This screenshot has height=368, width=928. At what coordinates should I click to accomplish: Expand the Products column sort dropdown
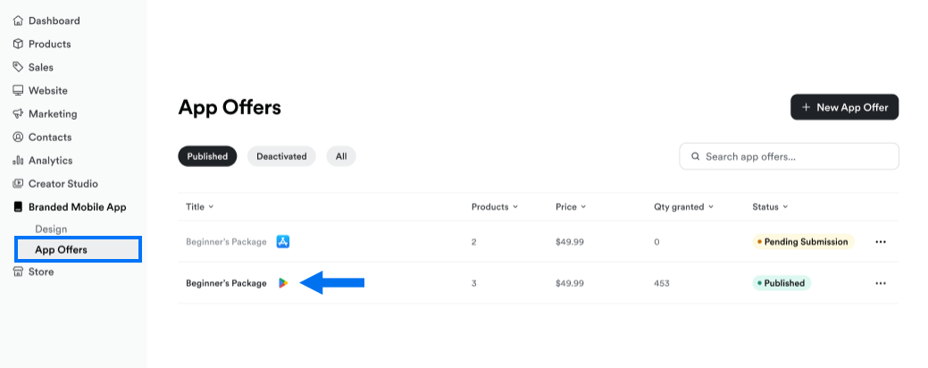click(515, 207)
